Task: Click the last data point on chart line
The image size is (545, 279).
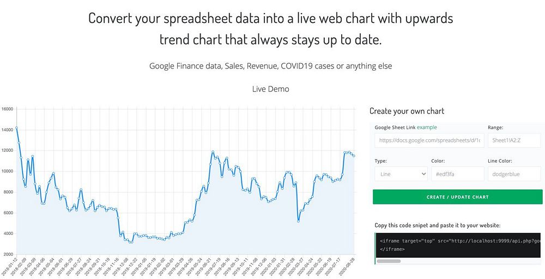Action: (354, 156)
